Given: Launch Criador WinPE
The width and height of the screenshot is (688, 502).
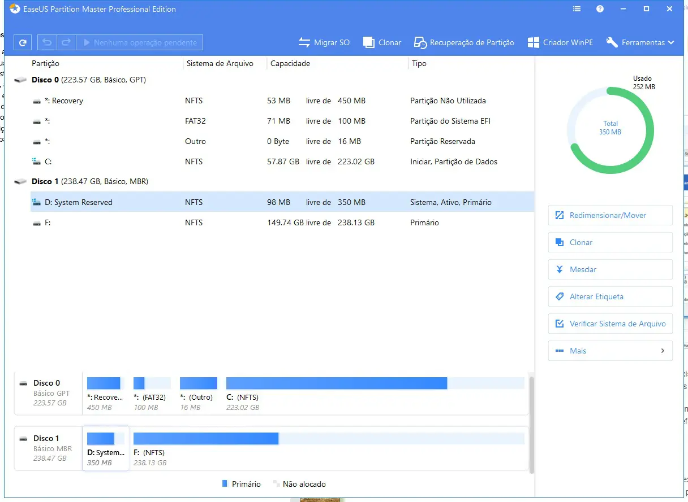Looking at the screenshot, I should point(560,42).
